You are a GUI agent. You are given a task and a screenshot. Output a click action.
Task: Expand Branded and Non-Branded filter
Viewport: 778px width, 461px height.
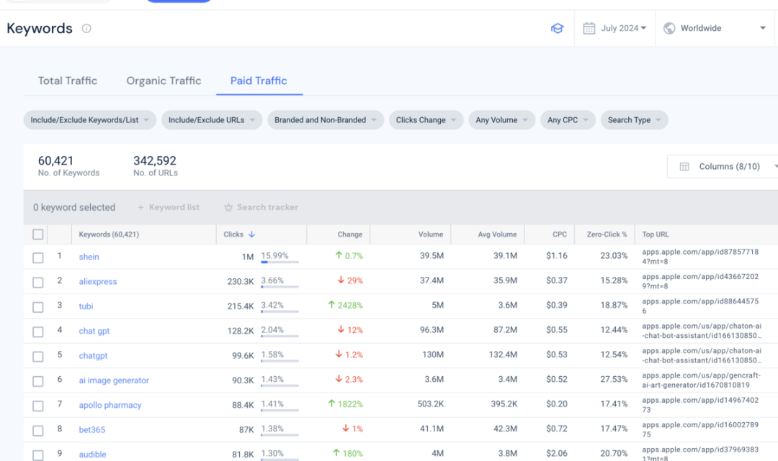(x=326, y=120)
